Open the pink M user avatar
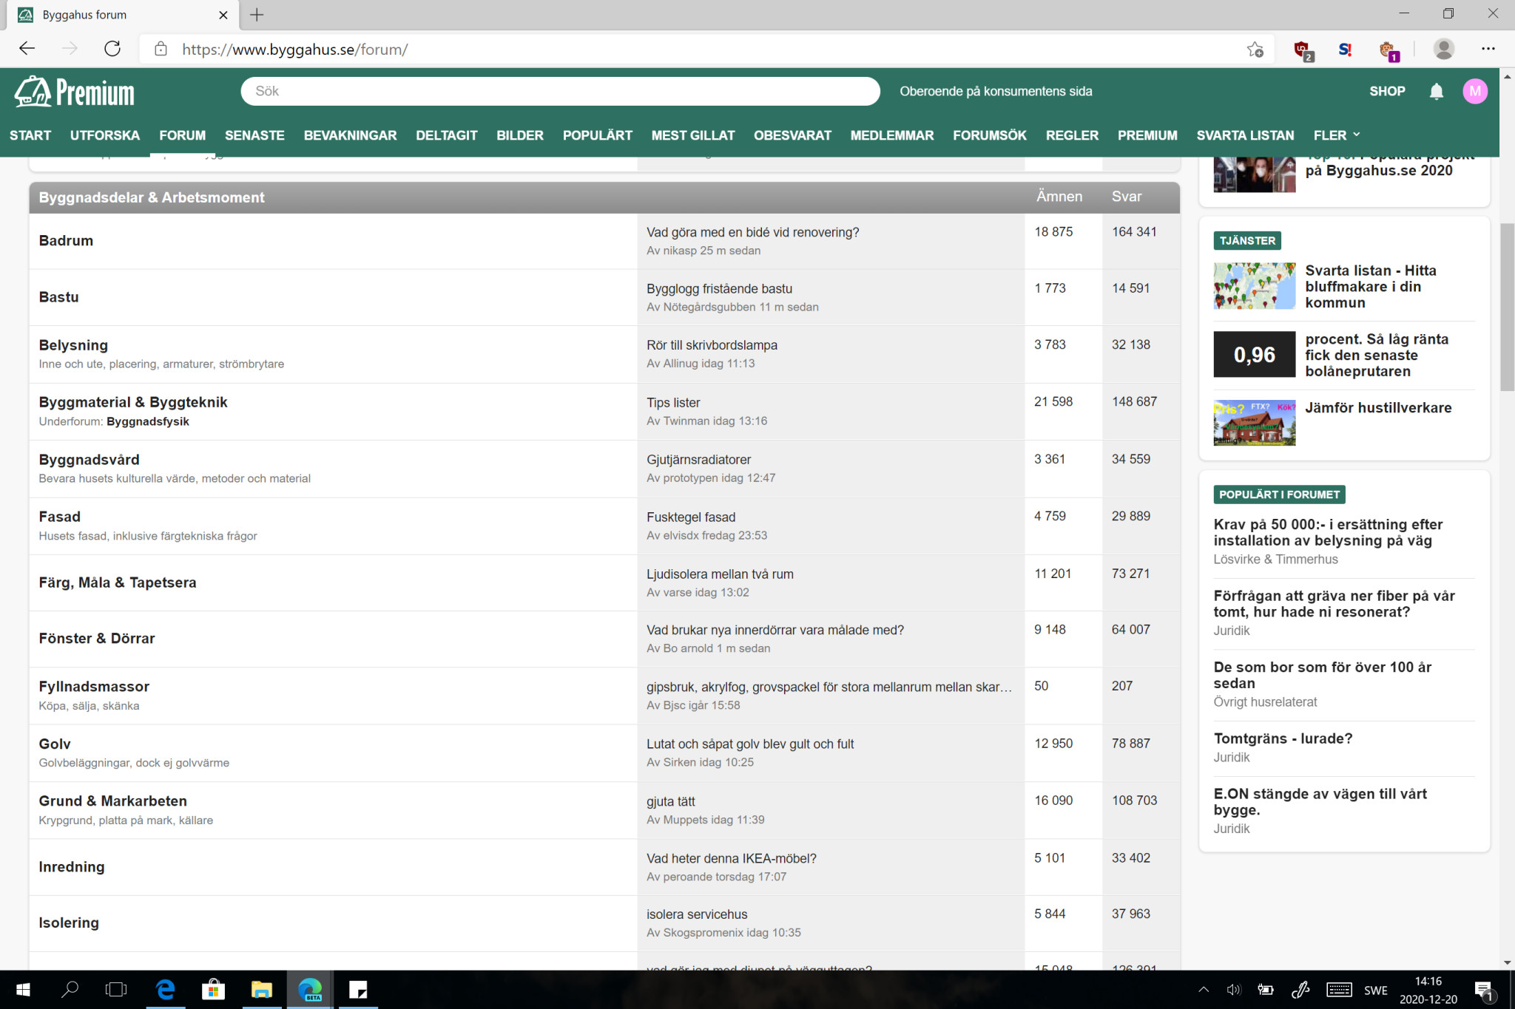The height and width of the screenshot is (1009, 1515). point(1474,92)
